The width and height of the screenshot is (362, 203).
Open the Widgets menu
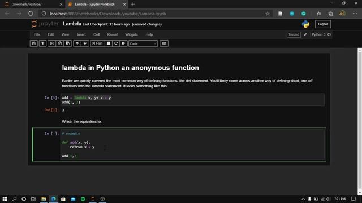click(x=131, y=34)
